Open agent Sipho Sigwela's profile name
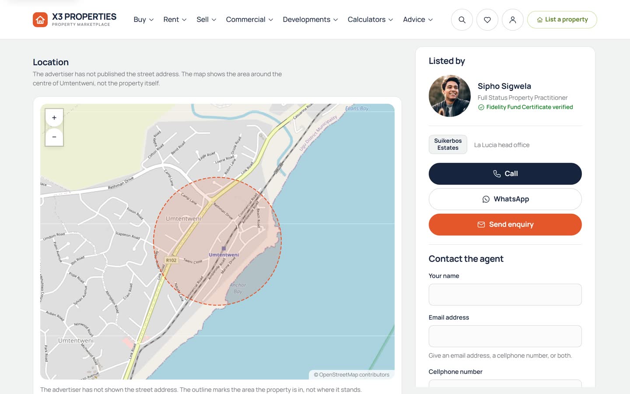 [504, 86]
